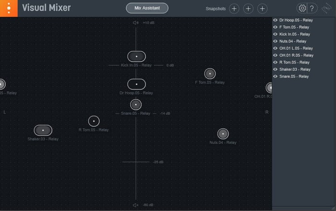Click the muted speaker icon at -80 dB
The image size is (336, 211).
(135, 205)
